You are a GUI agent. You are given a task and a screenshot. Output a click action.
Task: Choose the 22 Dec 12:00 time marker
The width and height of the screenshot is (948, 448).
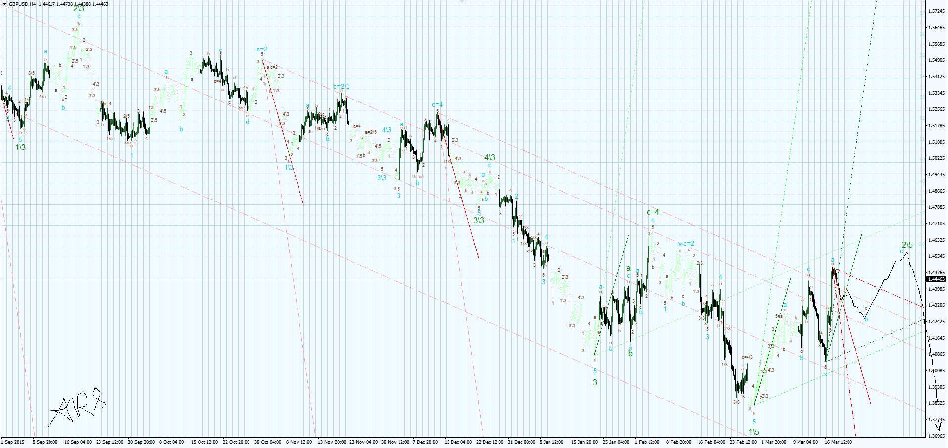(x=490, y=442)
